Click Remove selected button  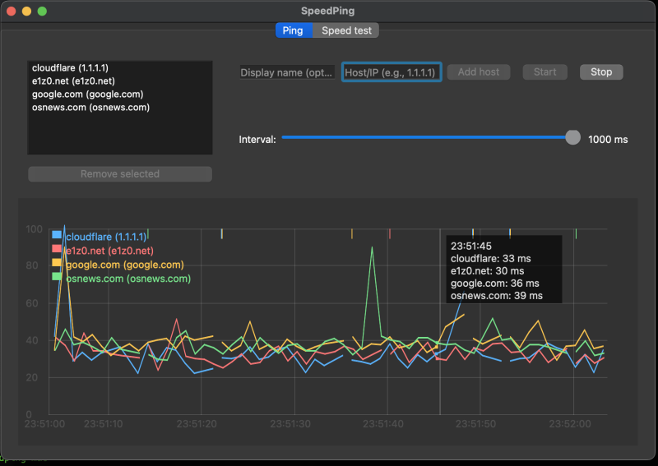120,174
